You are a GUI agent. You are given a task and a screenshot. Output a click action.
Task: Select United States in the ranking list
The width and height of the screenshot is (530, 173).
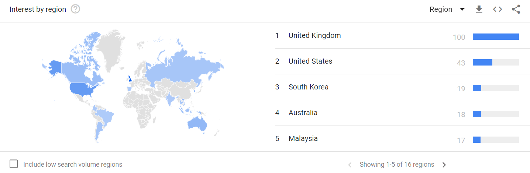tap(310, 61)
